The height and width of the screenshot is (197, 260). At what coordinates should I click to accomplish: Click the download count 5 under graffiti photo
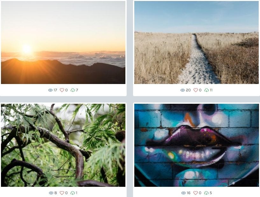[x=211, y=193]
